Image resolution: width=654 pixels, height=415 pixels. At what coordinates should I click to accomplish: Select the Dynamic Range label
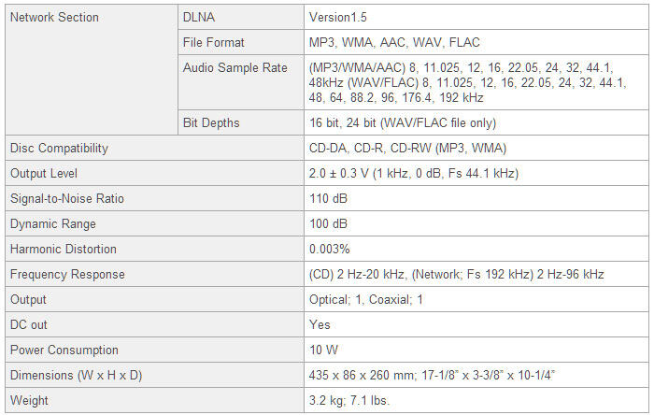[53, 224]
